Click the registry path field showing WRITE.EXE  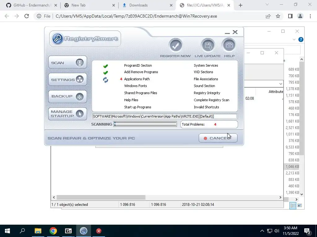tap(165, 116)
